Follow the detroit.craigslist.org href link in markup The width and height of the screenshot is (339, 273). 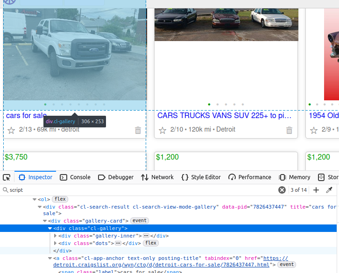[x=170, y=261]
